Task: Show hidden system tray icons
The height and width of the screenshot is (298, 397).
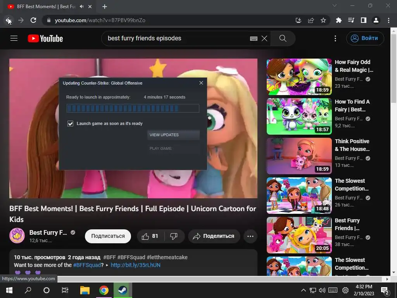Action: pyautogui.click(x=303, y=290)
